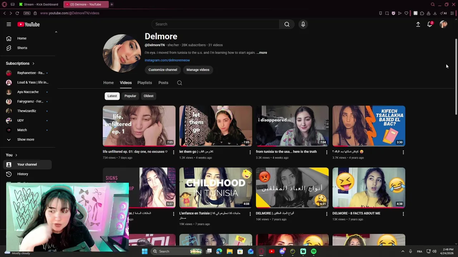This screenshot has height=257, width=458.
Task: Open CHILDHOOD IN TUNISIA thumbnail
Action: (215, 188)
